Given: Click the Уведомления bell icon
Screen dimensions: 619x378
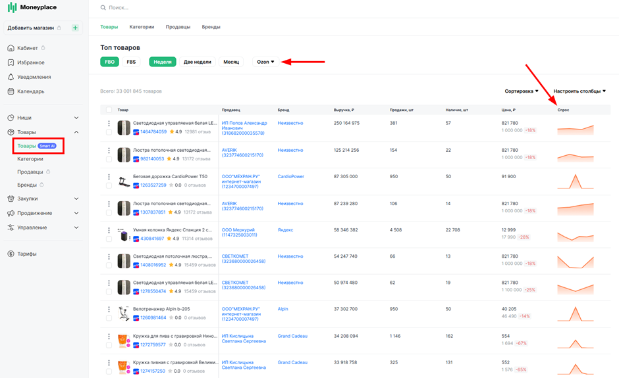Looking at the screenshot, I should (x=11, y=77).
